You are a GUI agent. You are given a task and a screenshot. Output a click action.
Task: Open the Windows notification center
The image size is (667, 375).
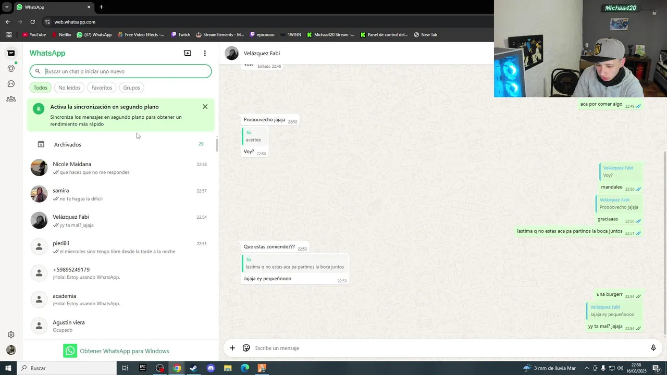[657, 368]
